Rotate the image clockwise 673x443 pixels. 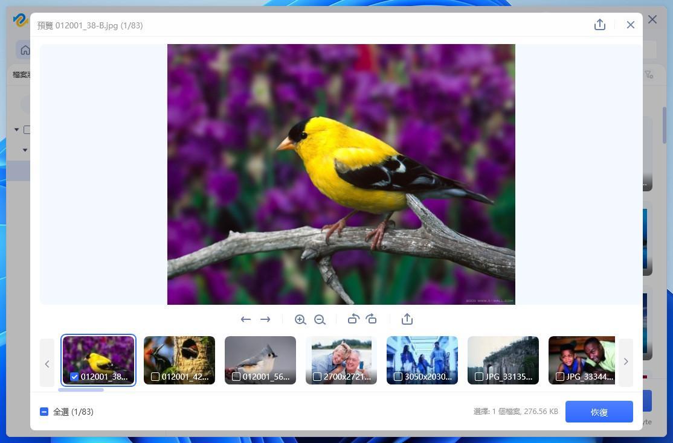[372, 319]
